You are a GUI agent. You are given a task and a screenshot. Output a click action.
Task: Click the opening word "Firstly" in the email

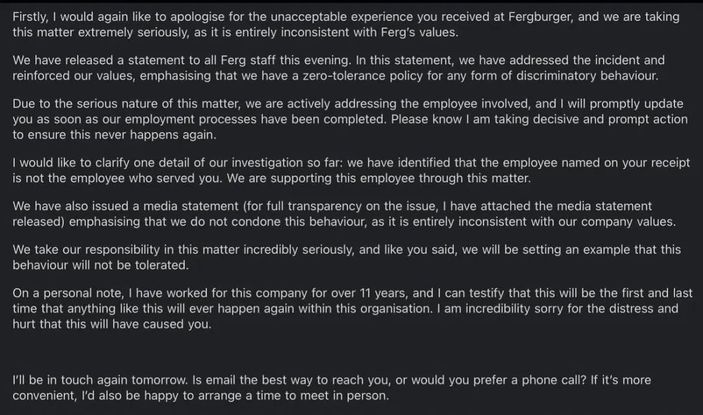(x=29, y=17)
